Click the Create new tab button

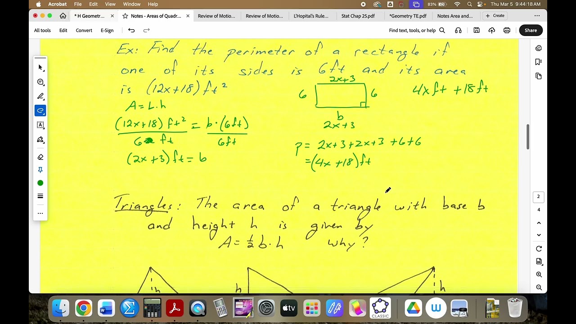point(495,16)
